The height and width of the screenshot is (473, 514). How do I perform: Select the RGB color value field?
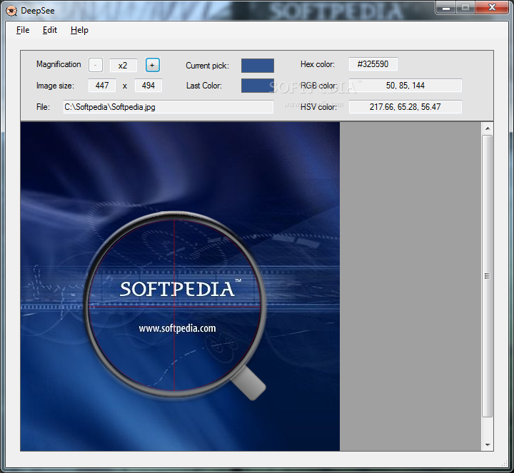point(405,86)
